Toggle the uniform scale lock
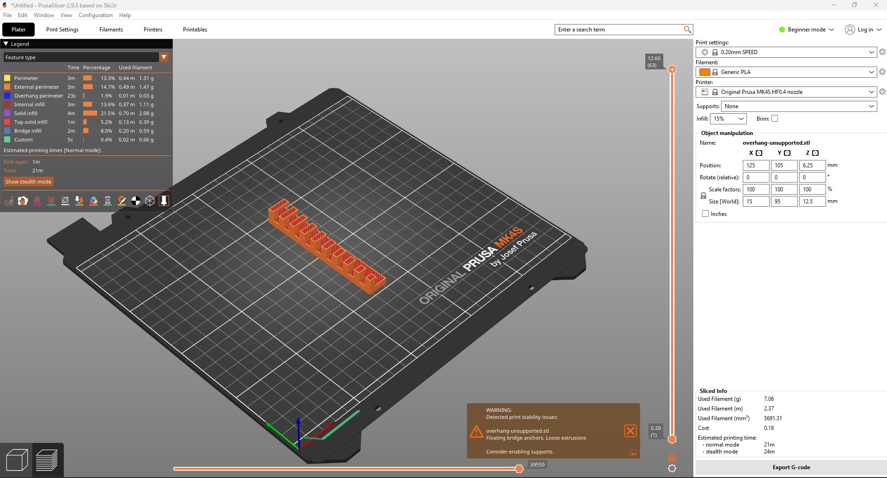Image resolution: width=887 pixels, height=478 pixels. pyautogui.click(x=703, y=196)
